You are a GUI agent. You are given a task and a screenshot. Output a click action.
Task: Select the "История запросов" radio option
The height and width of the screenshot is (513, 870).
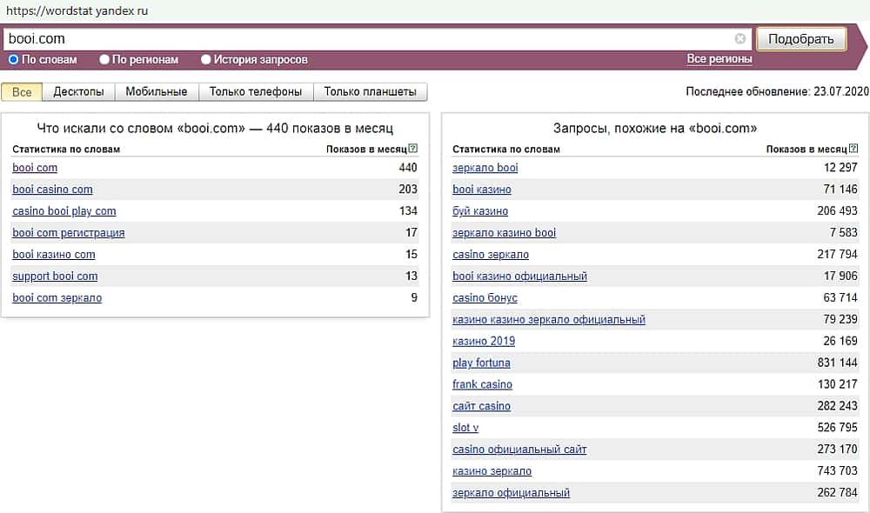pos(206,60)
